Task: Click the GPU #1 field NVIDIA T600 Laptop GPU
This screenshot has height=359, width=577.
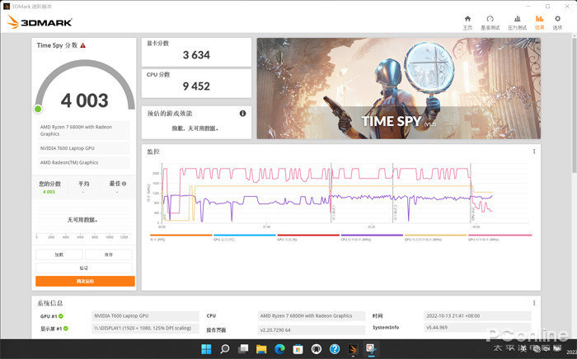Action: [145, 316]
